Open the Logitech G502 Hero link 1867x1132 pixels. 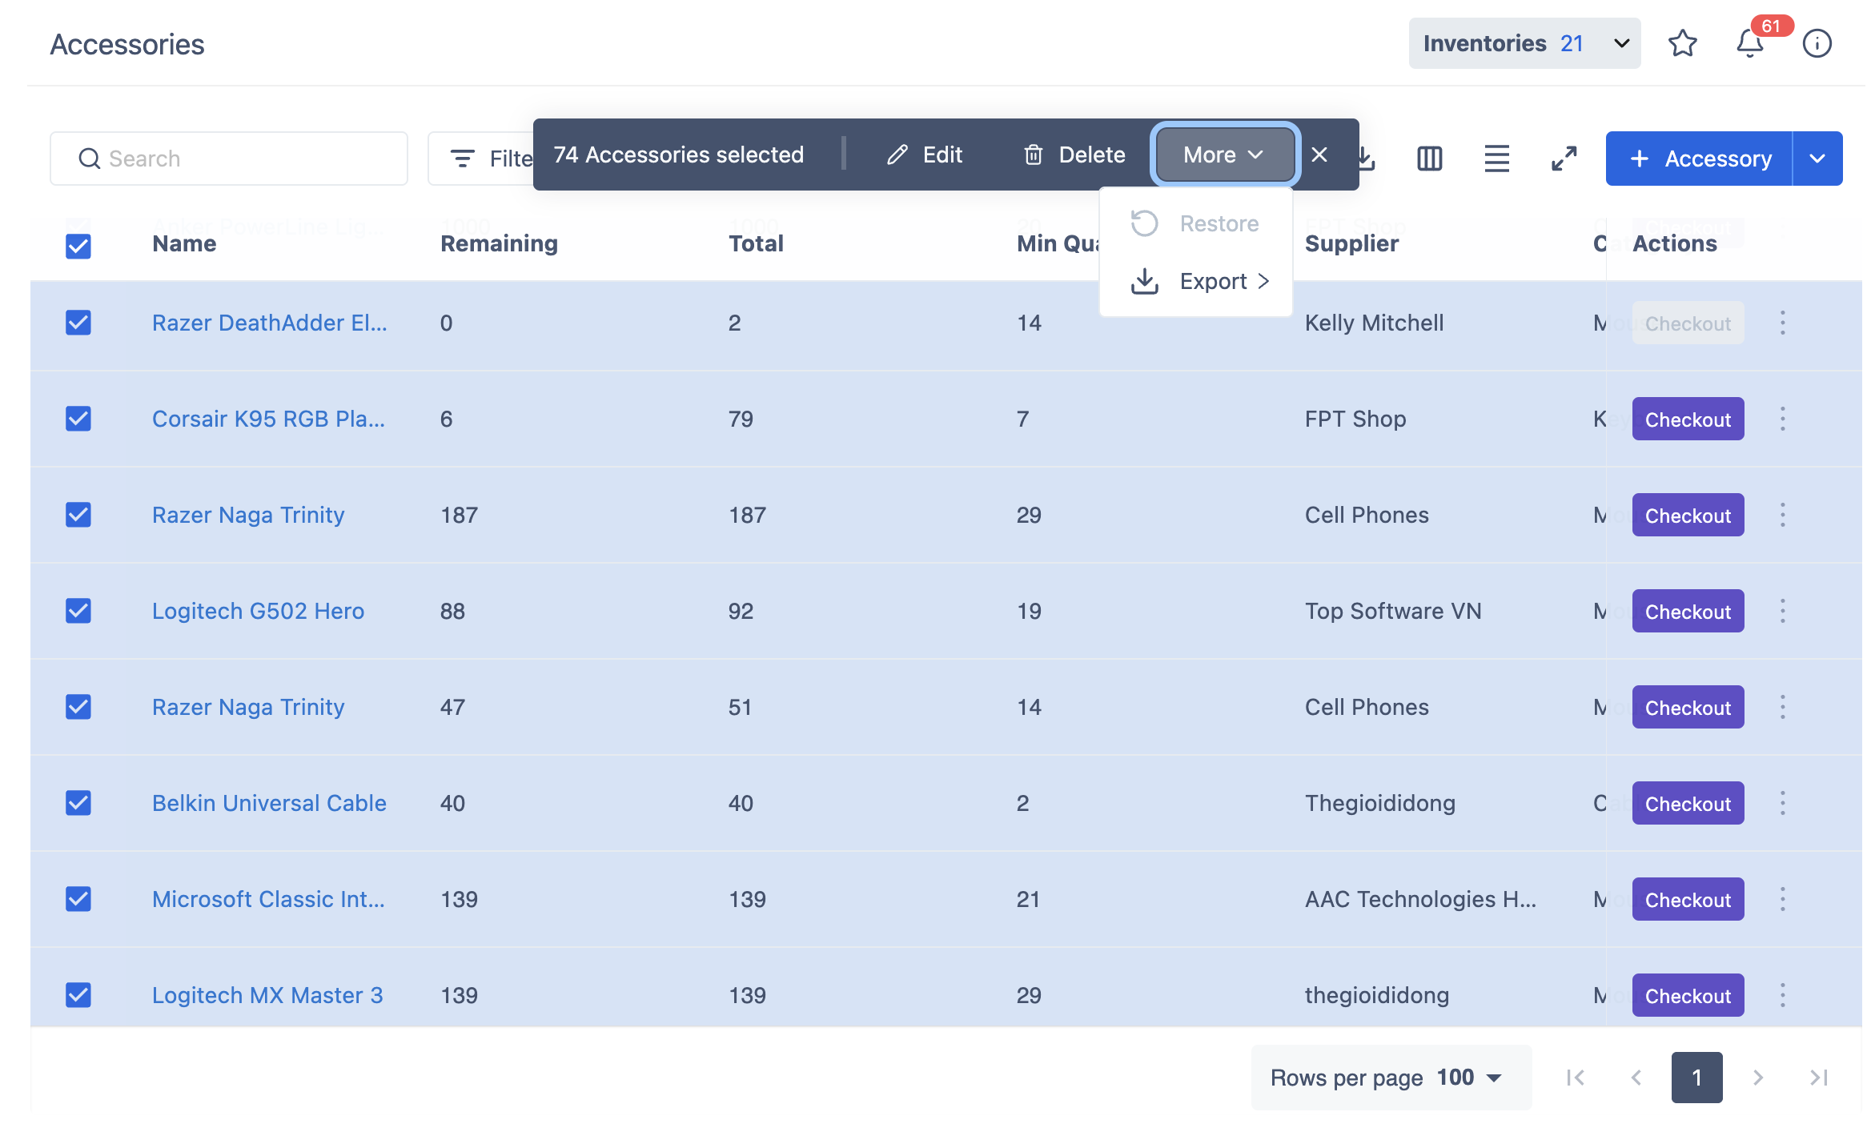258,611
